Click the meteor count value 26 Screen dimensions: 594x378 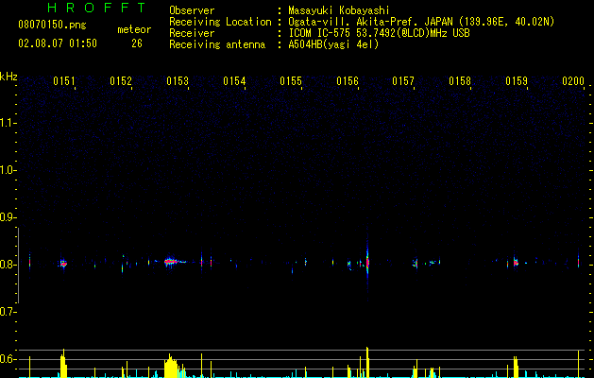137,43
